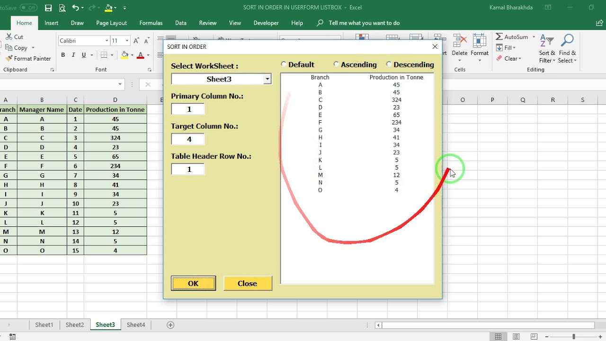The width and height of the screenshot is (606, 341).
Task: Click the Close button in the userform
Action: click(x=248, y=283)
